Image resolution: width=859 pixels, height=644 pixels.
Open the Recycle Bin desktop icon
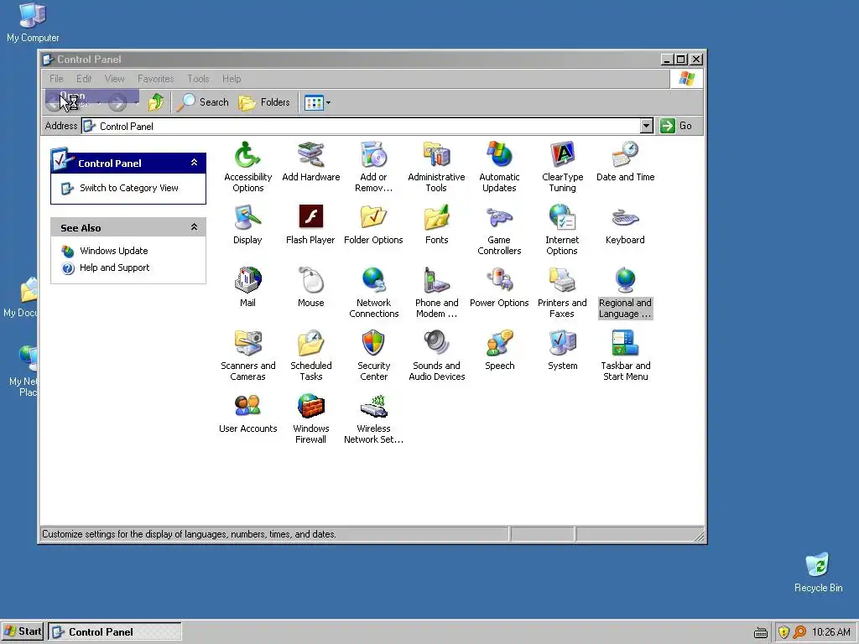(x=818, y=572)
